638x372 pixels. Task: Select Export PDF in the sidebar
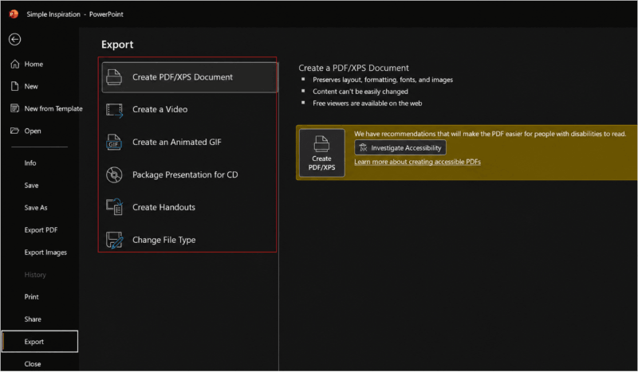click(x=40, y=230)
